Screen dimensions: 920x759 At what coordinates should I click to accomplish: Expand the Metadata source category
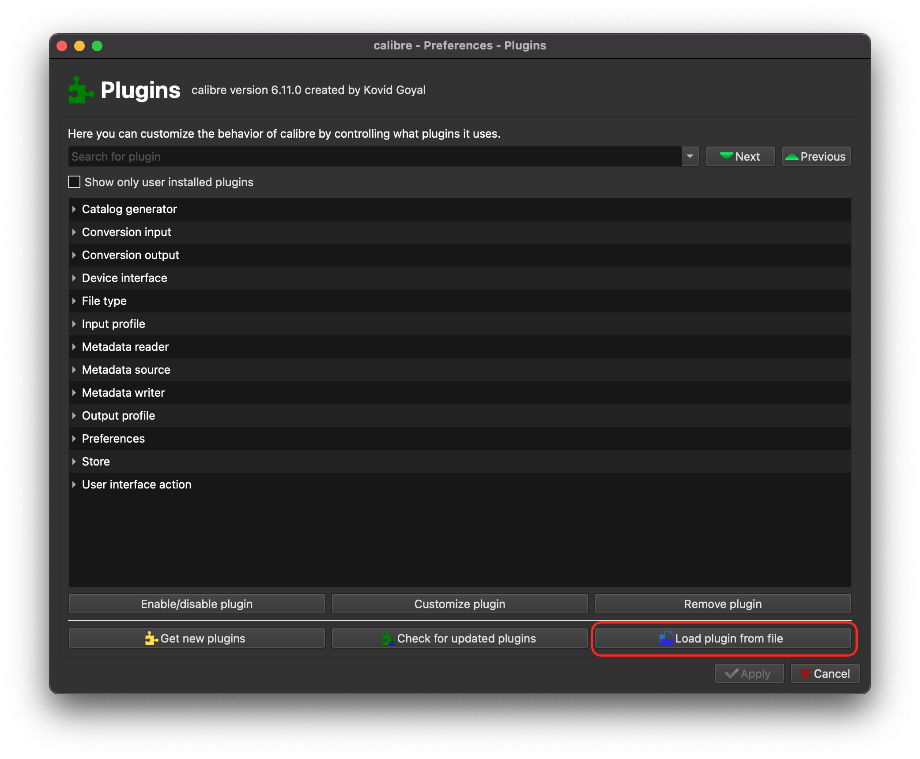coord(74,370)
